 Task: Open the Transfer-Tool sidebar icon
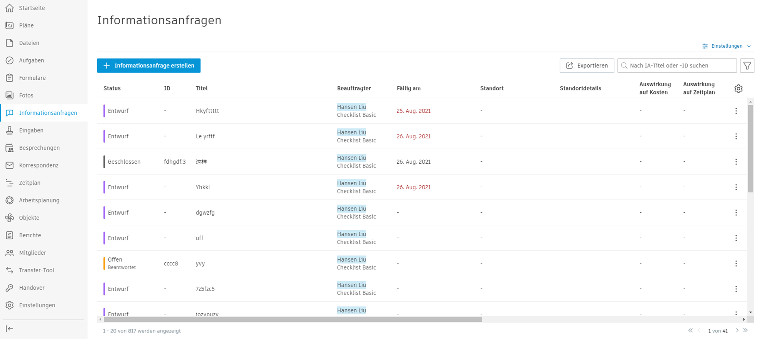pos(10,270)
